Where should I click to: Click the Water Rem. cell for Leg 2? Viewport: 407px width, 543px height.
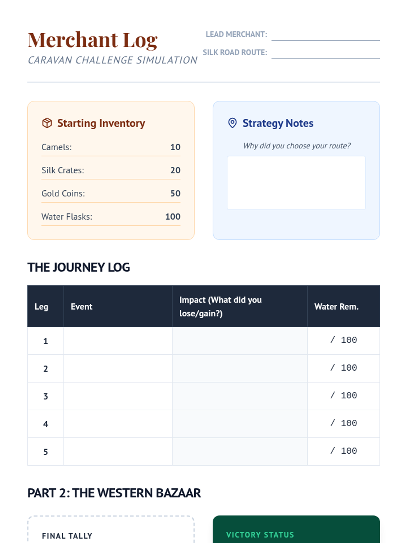pos(343,368)
